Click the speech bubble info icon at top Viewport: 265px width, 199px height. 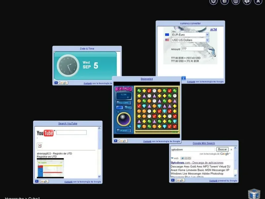point(247,2)
